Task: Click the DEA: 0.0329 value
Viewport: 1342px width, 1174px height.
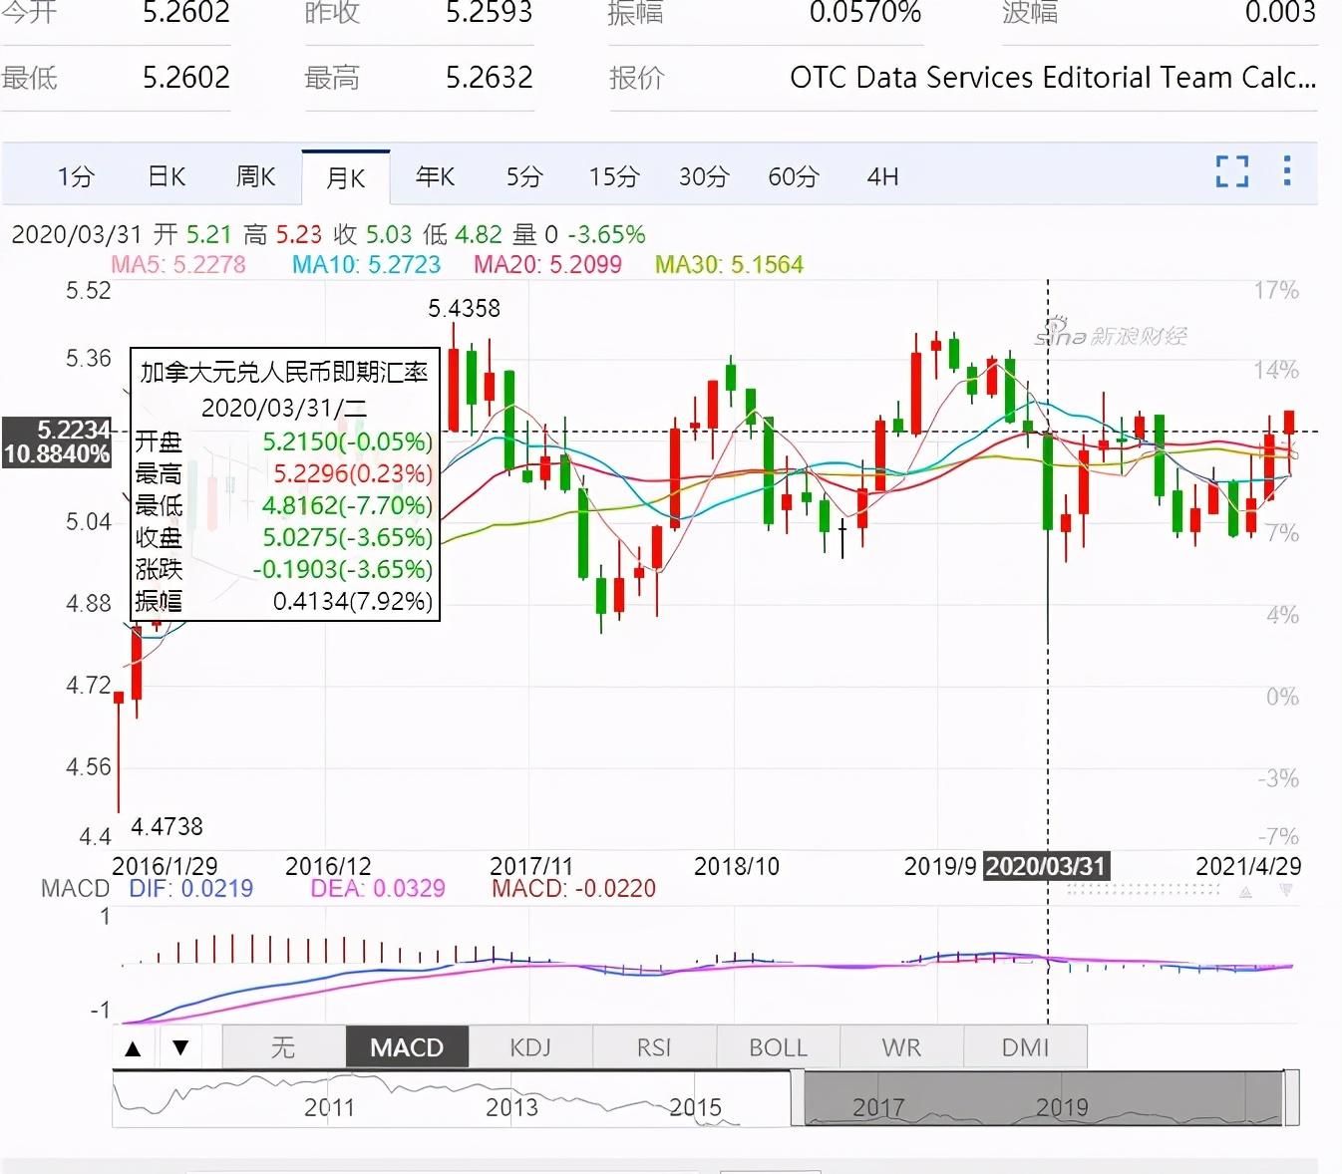Action: click(378, 888)
